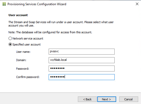This screenshot has height=104, width=141.
Task: Proceed with the Next button
Action: (107, 99)
